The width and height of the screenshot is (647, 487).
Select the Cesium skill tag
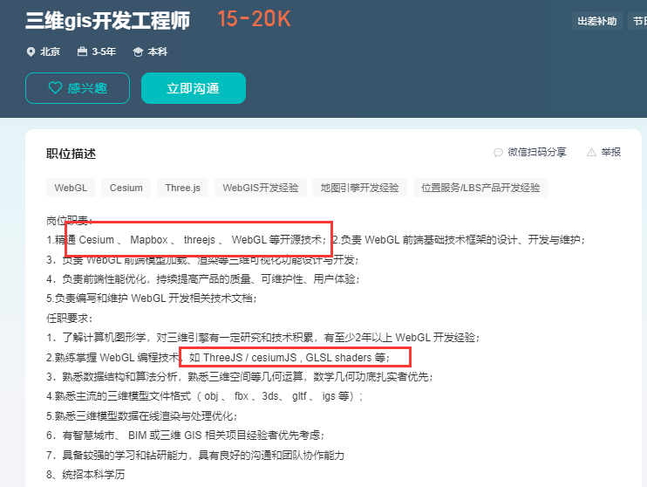click(x=126, y=188)
